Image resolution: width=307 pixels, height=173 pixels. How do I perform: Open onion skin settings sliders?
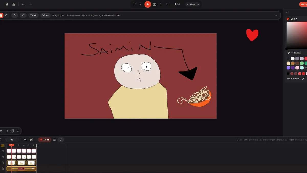click(x=54, y=140)
